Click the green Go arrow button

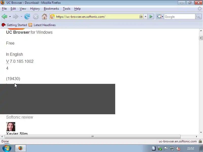[151, 16]
